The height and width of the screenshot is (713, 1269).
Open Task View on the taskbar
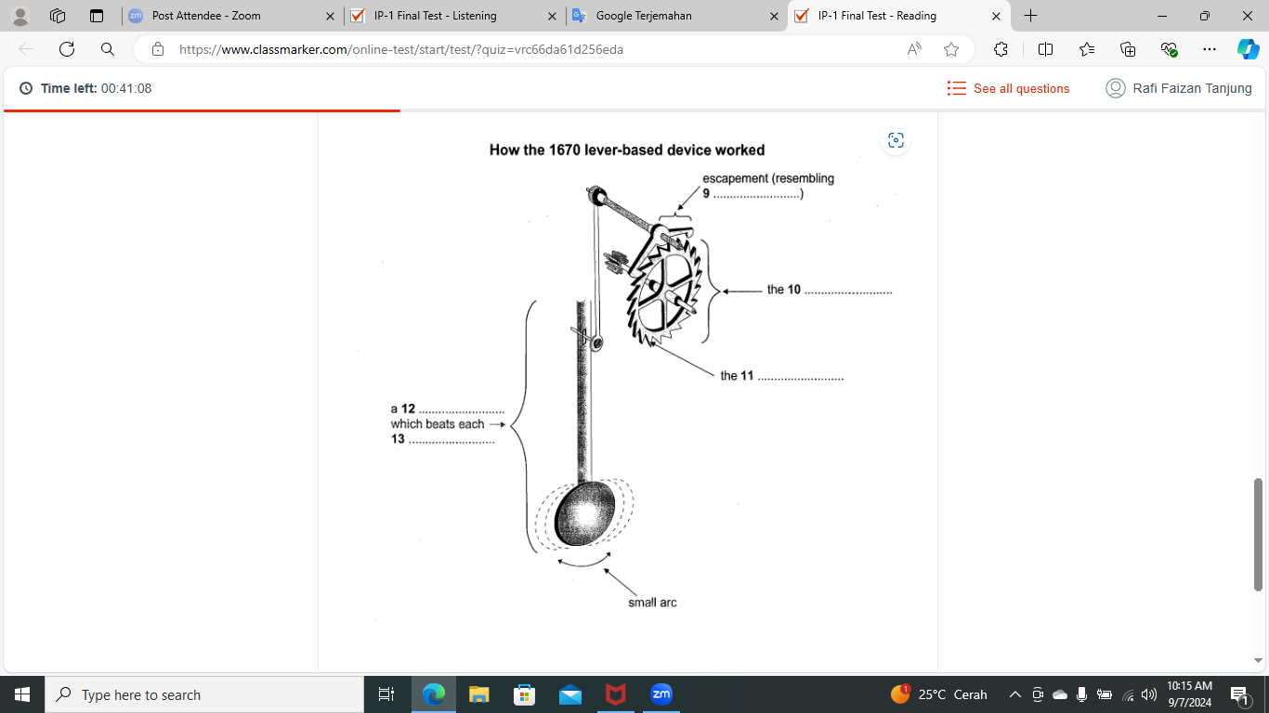click(x=386, y=694)
